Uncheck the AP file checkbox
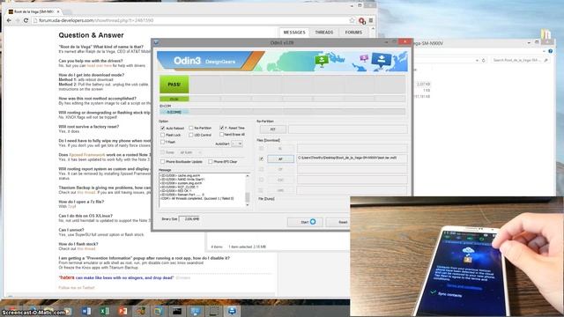Screen dimensions: 564x317 (261, 158)
